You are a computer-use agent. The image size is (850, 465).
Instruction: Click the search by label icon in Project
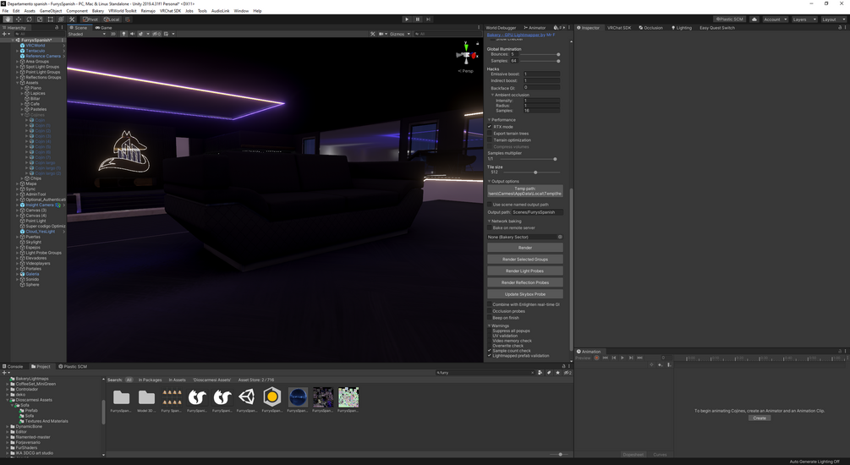pyautogui.click(x=549, y=372)
